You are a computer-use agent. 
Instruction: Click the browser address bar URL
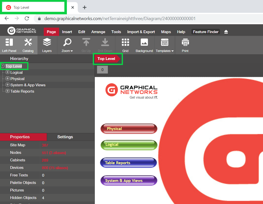click(120, 19)
